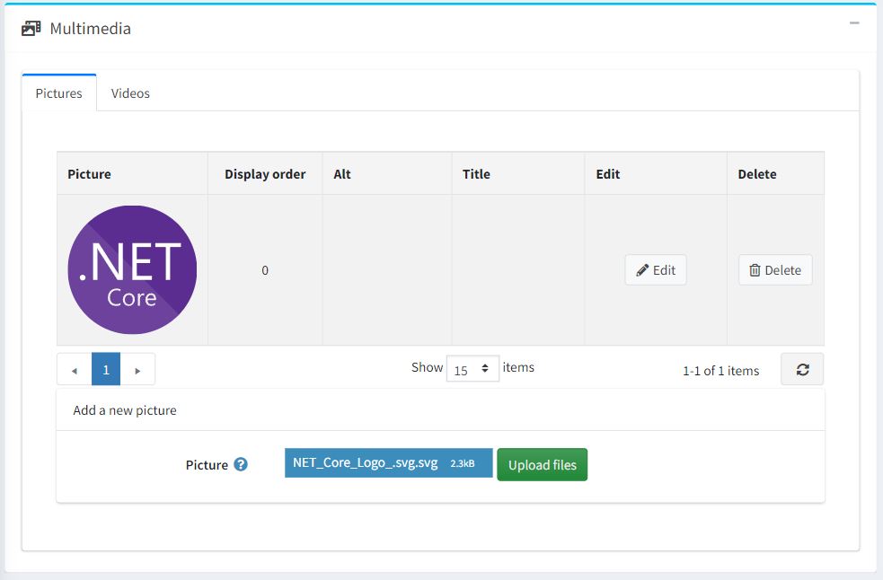Viewport: 883px width, 580px height.
Task: Click the .NET Core picture thumbnail
Action: (x=132, y=270)
